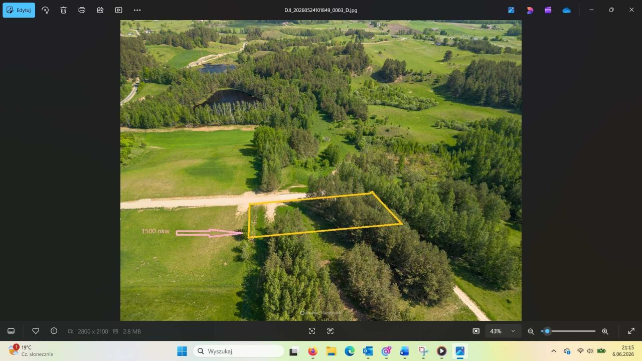Click the displayed aerial photo
This screenshot has height=361, width=642.
[321, 170]
